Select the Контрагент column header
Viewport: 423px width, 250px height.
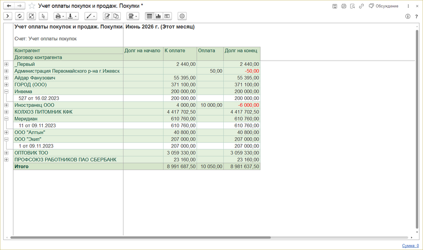pos(68,50)
